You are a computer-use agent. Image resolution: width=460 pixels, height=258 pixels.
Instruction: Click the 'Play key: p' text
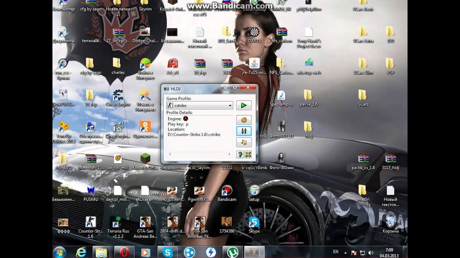click(x=178, y=124)
